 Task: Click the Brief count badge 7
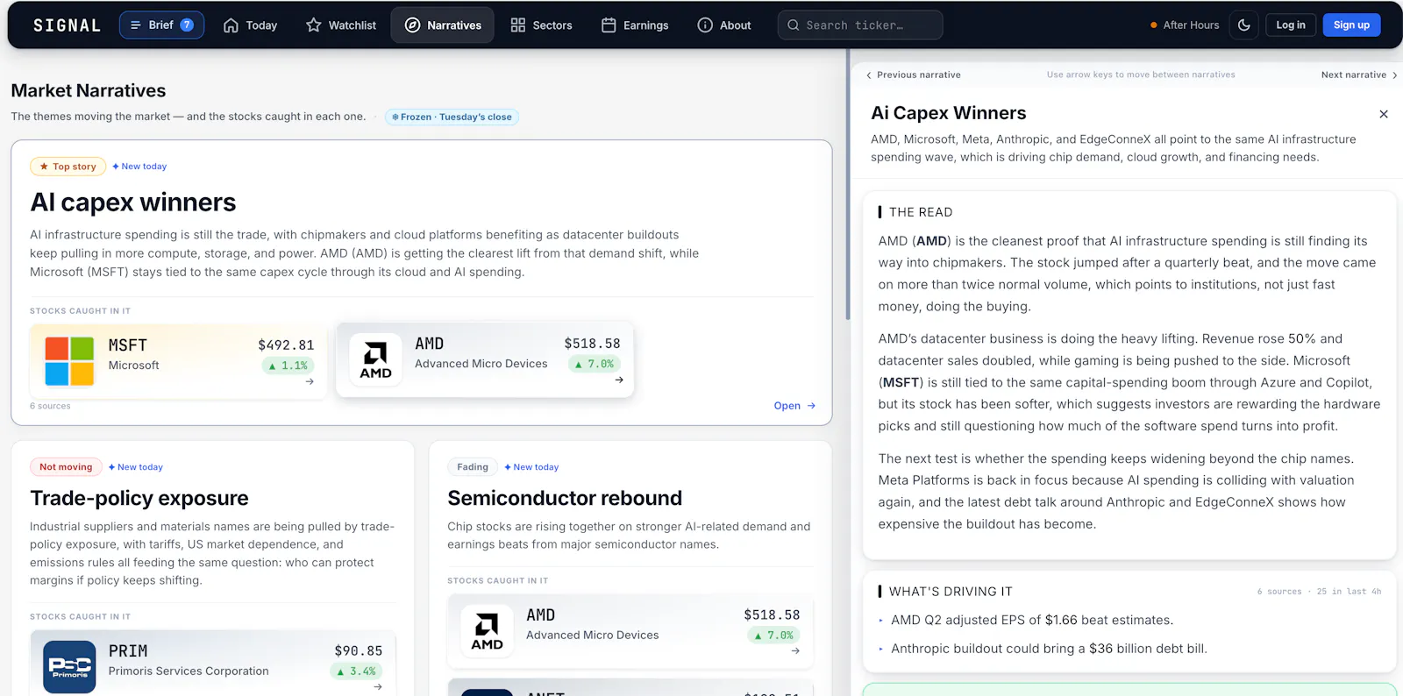pyautogui.click(x=187, y=25)
